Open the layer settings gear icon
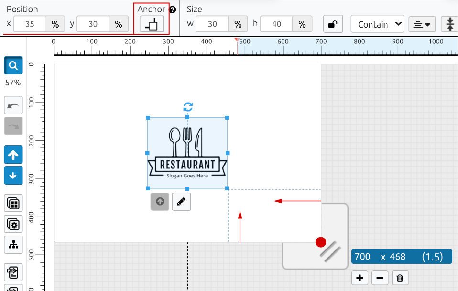 (x=13, y=224)
